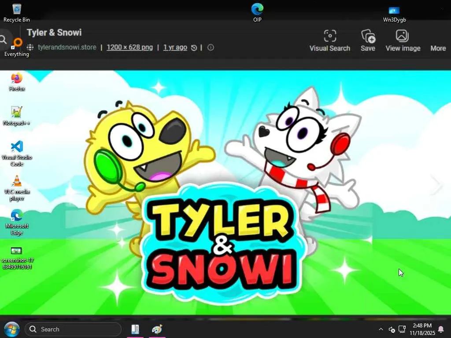This screenshot has height=338, width=451.
Task: Open the notifications bell icon
Action: click(x=440, y=329)
